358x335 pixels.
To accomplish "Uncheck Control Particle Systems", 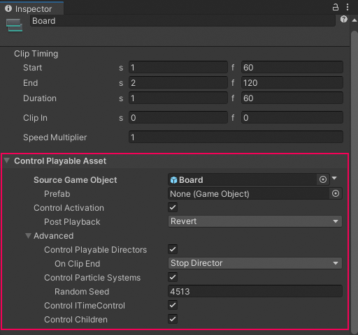I will point(173,277).
